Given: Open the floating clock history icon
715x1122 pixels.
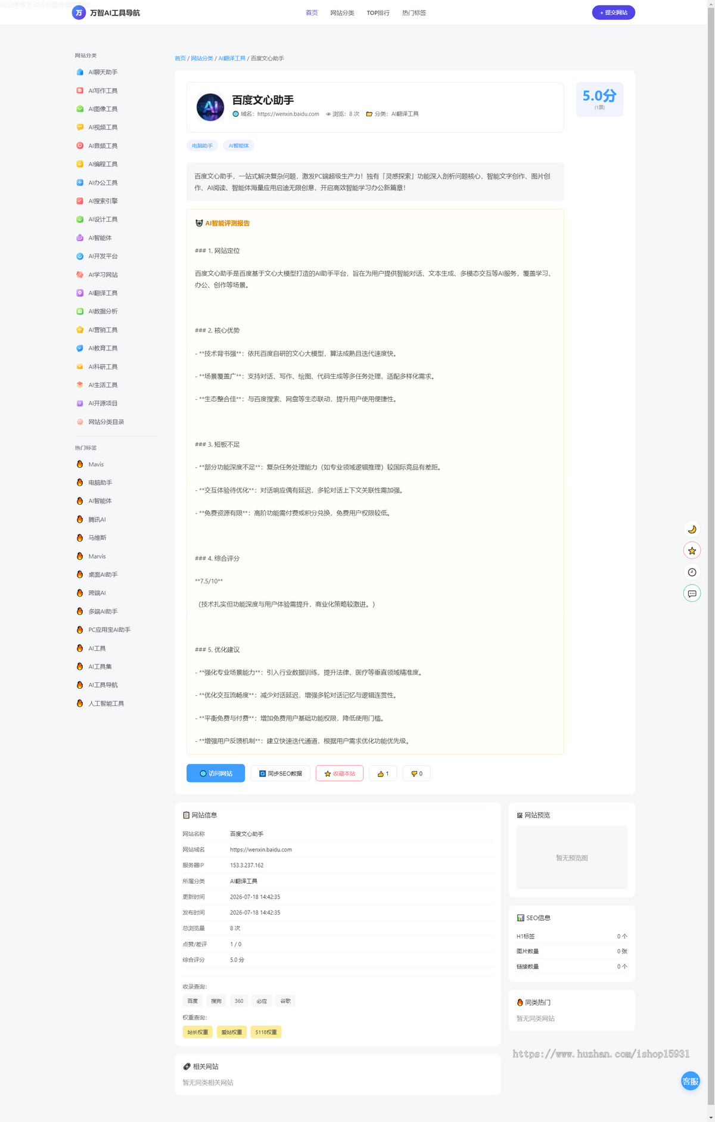Looking at the screenshot, I should [692, 572].
